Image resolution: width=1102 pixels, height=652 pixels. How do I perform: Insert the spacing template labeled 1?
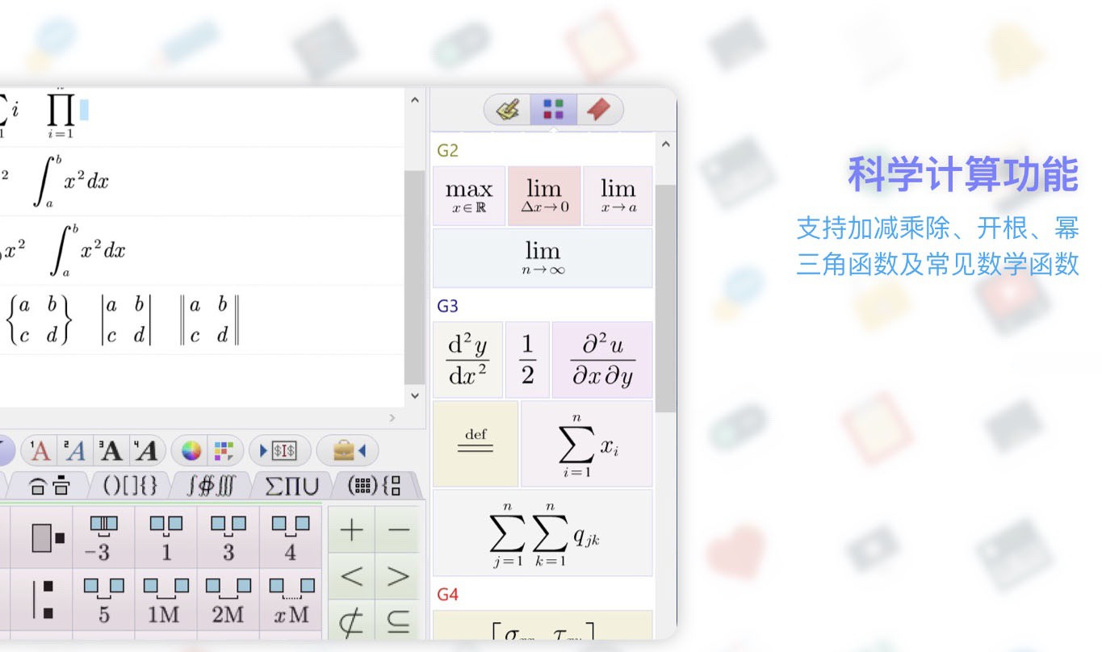166,537
